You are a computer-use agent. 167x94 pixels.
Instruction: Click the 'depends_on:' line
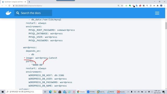[x=33, y=51]
